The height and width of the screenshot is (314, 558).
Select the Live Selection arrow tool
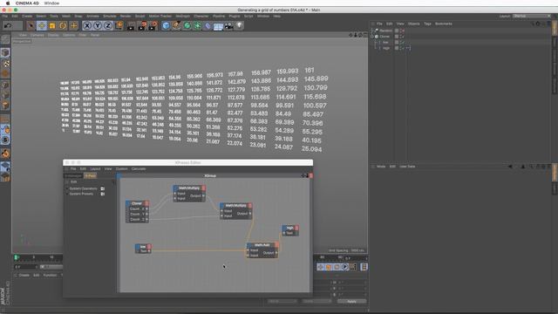click(31, 25)
